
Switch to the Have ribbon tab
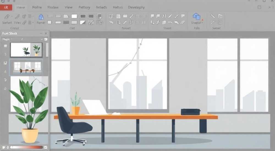[x=21, y=7]
